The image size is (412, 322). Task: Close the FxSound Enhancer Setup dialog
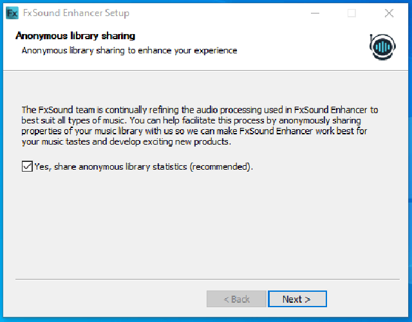[x=389, y=13]
